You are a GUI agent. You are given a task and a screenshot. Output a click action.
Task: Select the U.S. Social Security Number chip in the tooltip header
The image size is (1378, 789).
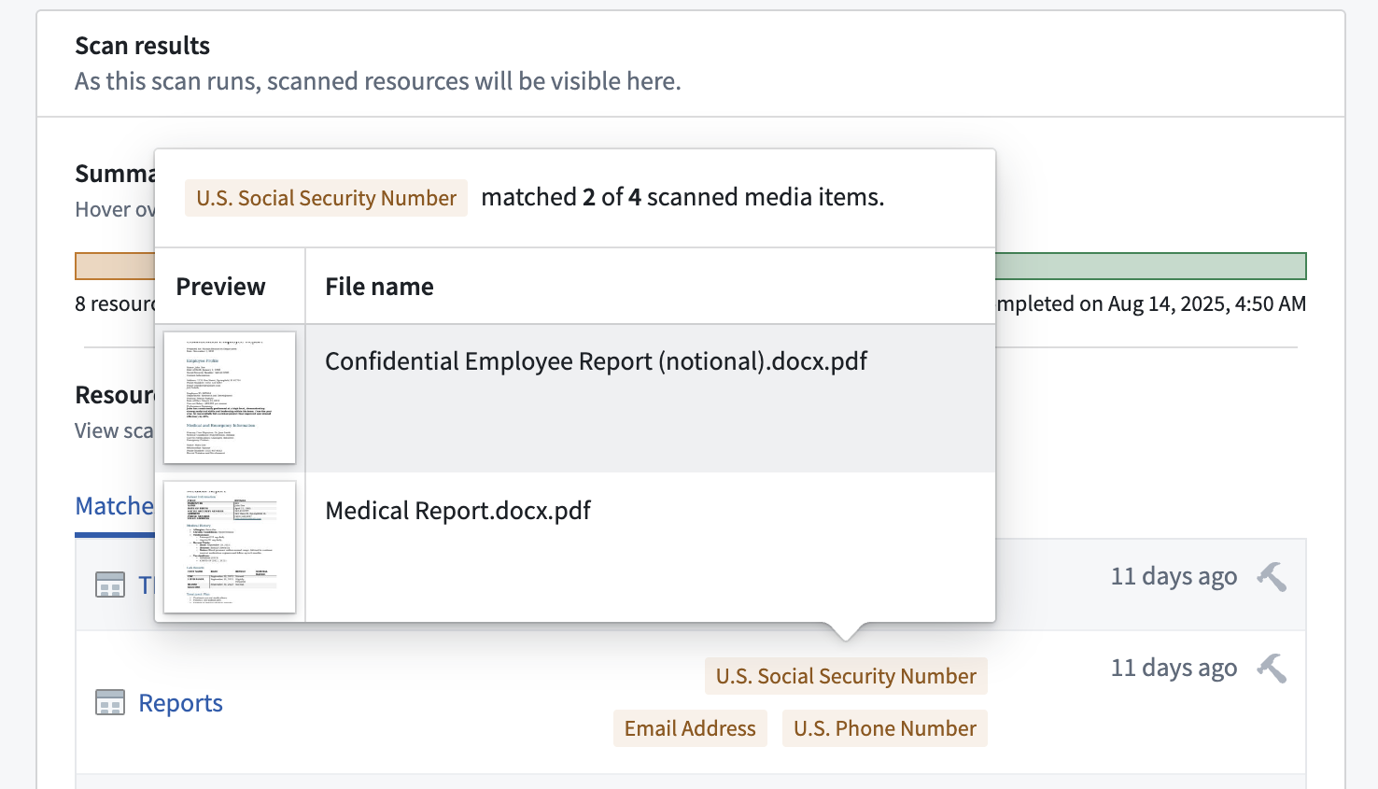[326, 197]
